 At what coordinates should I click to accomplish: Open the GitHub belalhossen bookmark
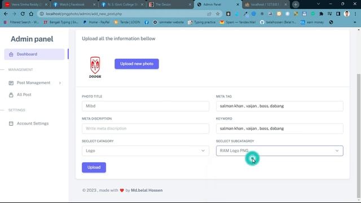[278, 23]
